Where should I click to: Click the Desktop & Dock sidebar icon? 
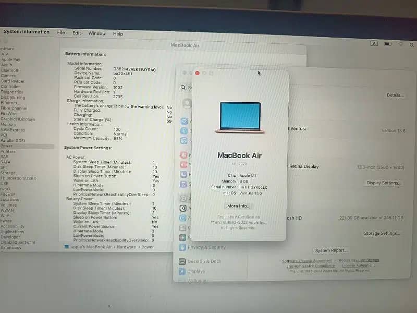(182, 261)
